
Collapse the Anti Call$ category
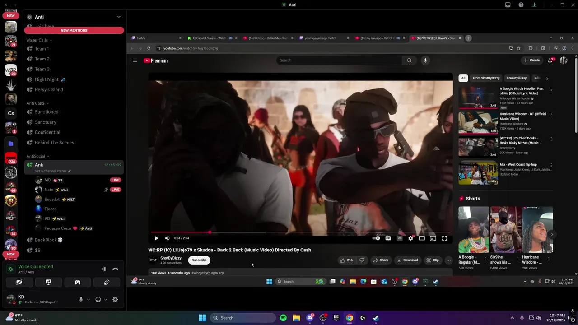(x=37, y=103)
